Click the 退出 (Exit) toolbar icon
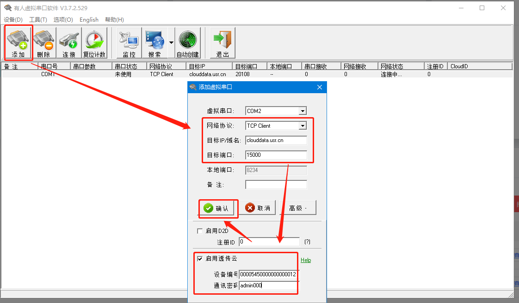The width and height of the screenshot is (519, 303). point(222,42)
